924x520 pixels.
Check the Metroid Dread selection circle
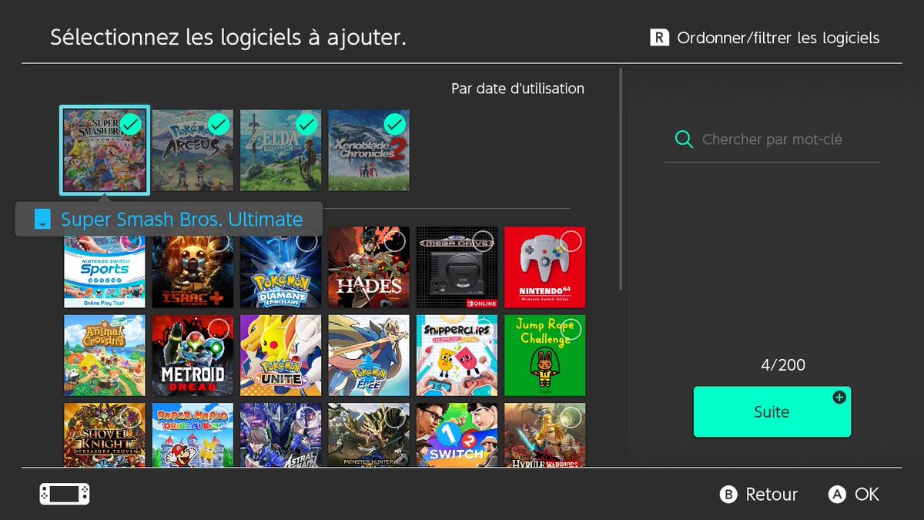tap(219, 329)
